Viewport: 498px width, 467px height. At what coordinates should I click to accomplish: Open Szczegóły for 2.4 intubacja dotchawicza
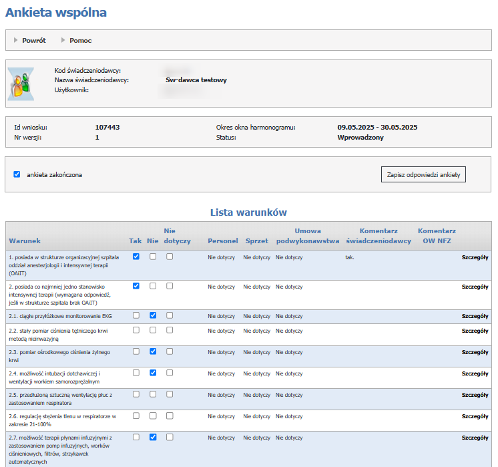click(x=475, y=373)
